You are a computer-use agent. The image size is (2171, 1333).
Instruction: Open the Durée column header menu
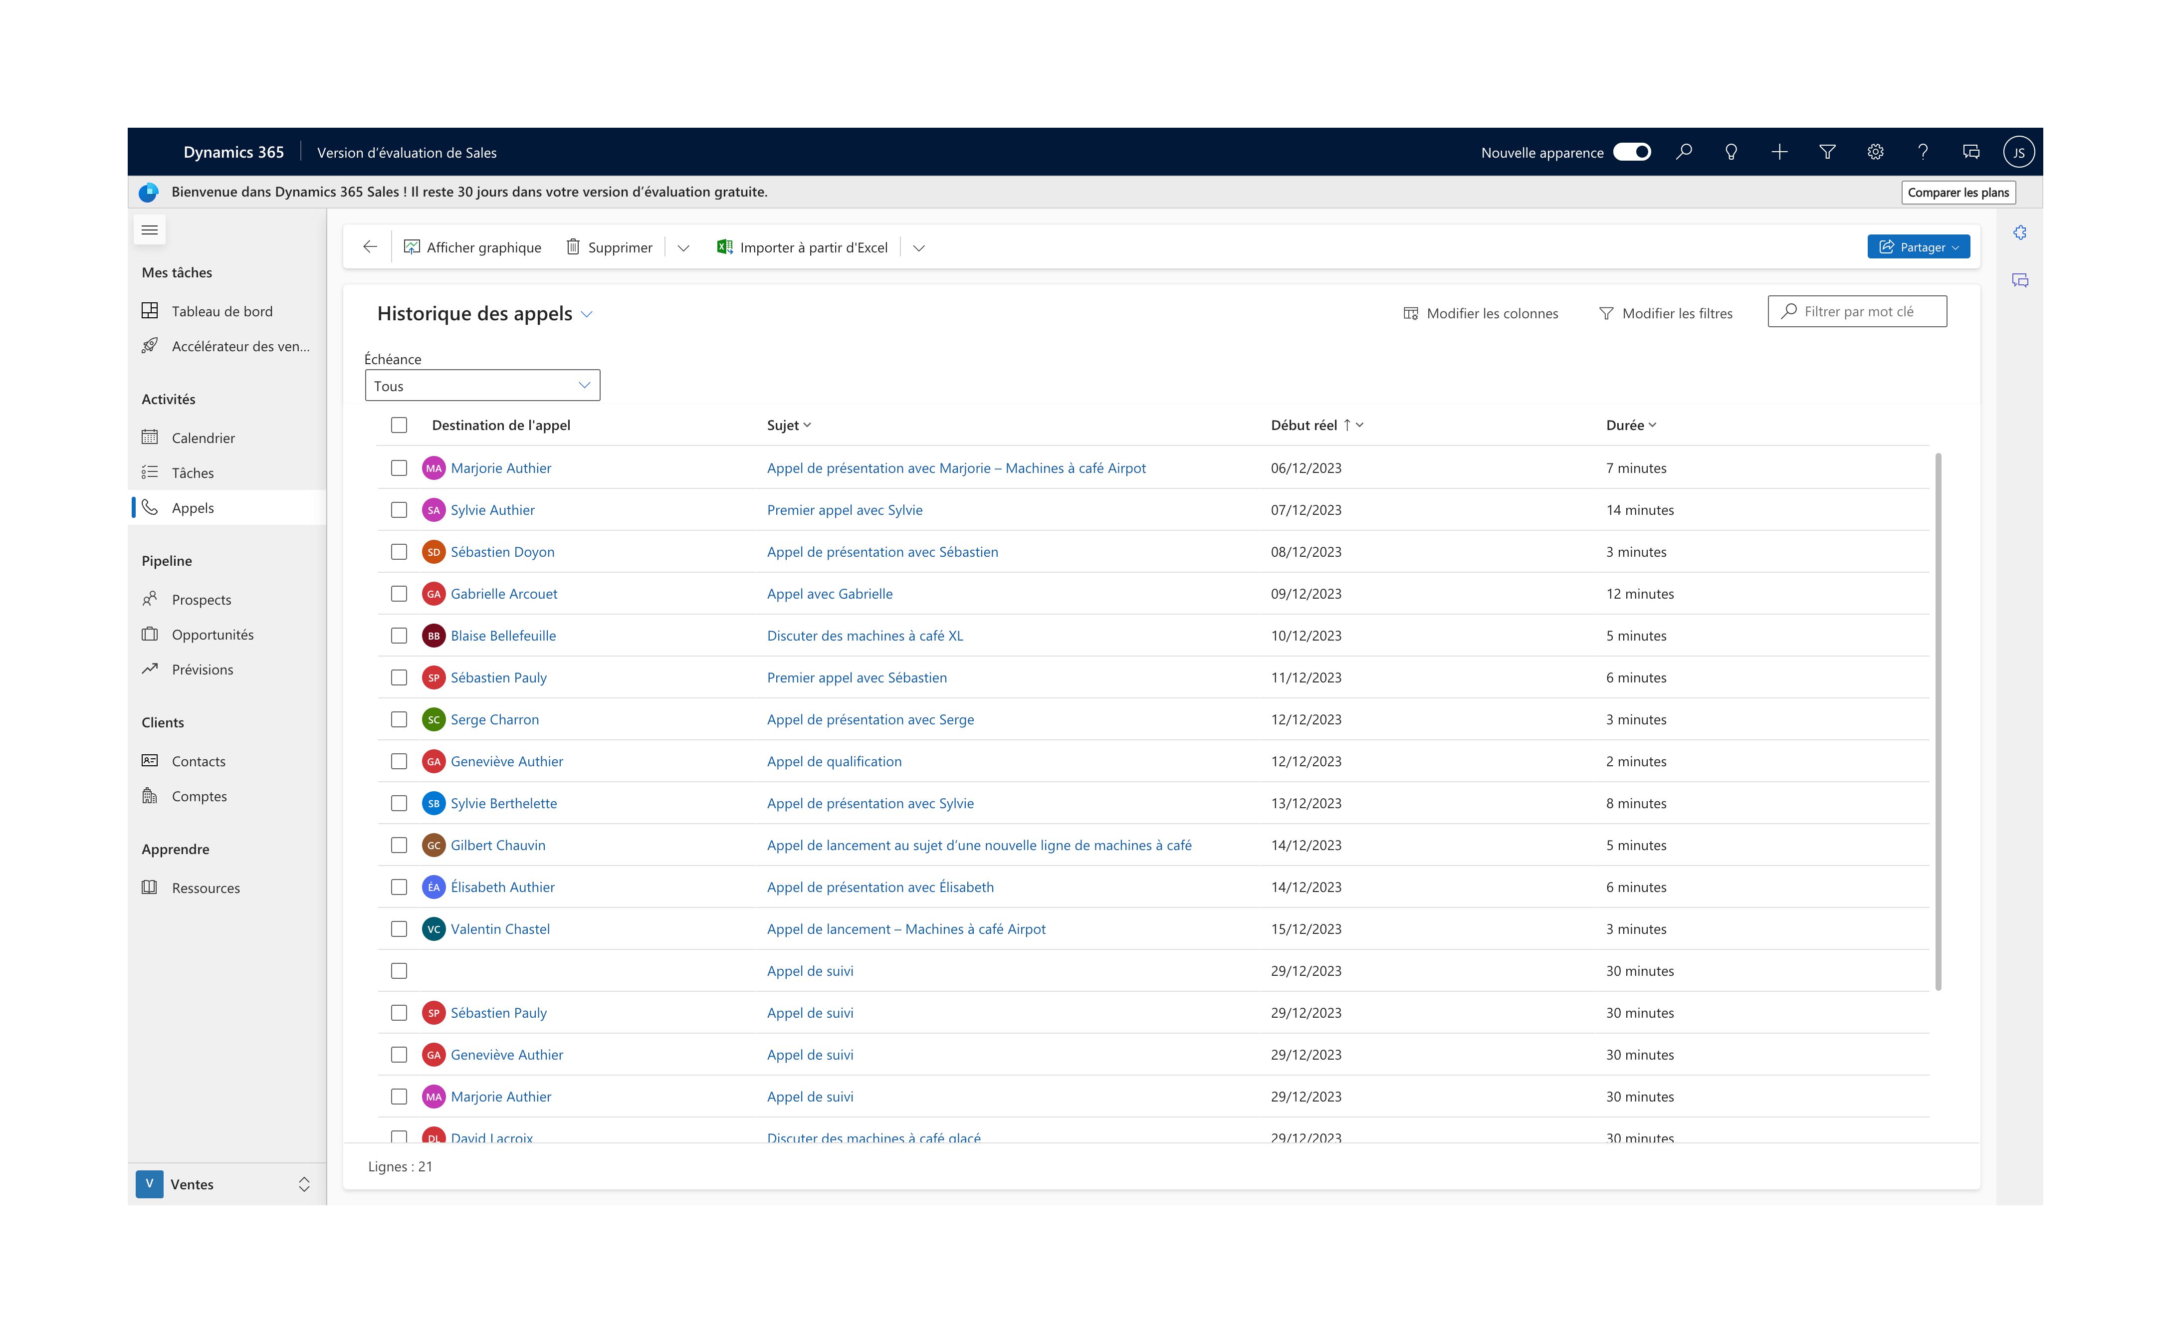(1632, 425)
